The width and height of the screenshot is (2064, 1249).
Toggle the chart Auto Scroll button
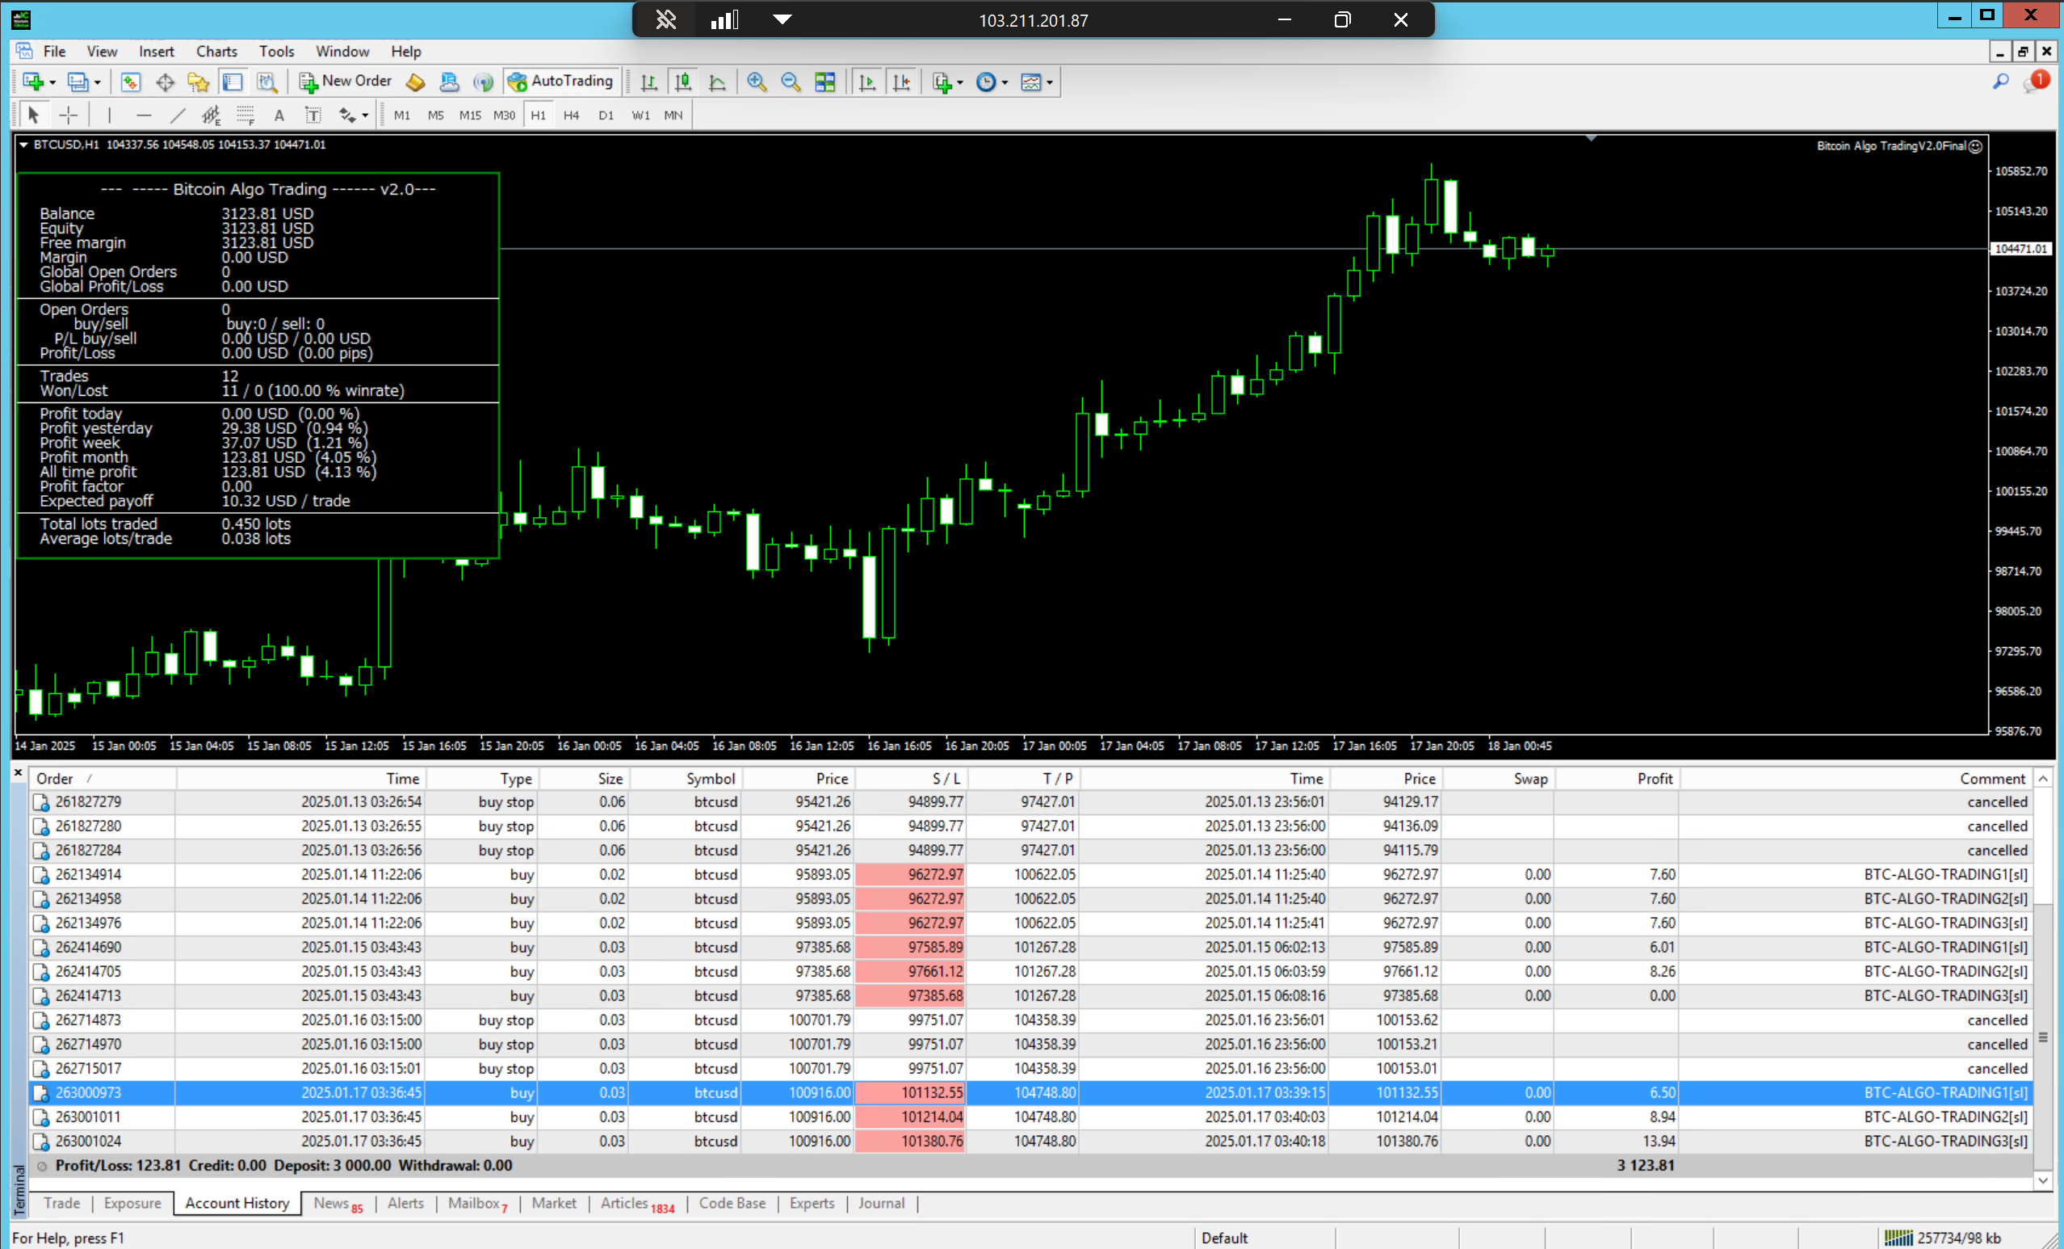867,82
